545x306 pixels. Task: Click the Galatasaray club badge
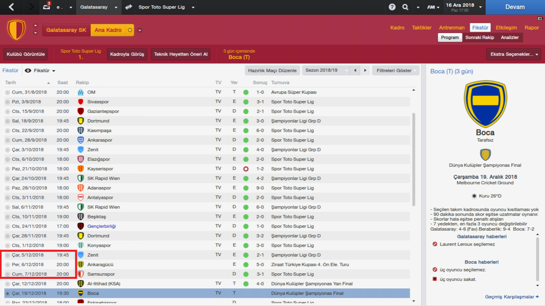17,30
